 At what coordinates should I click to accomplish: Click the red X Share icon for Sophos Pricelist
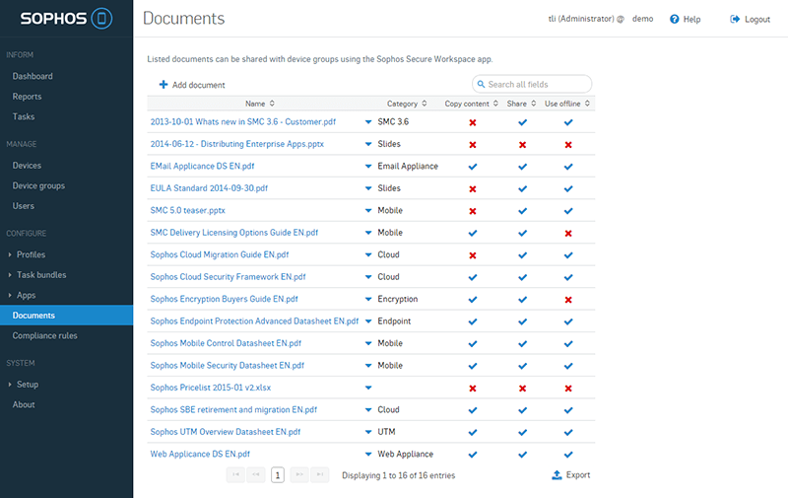point(522,389)
